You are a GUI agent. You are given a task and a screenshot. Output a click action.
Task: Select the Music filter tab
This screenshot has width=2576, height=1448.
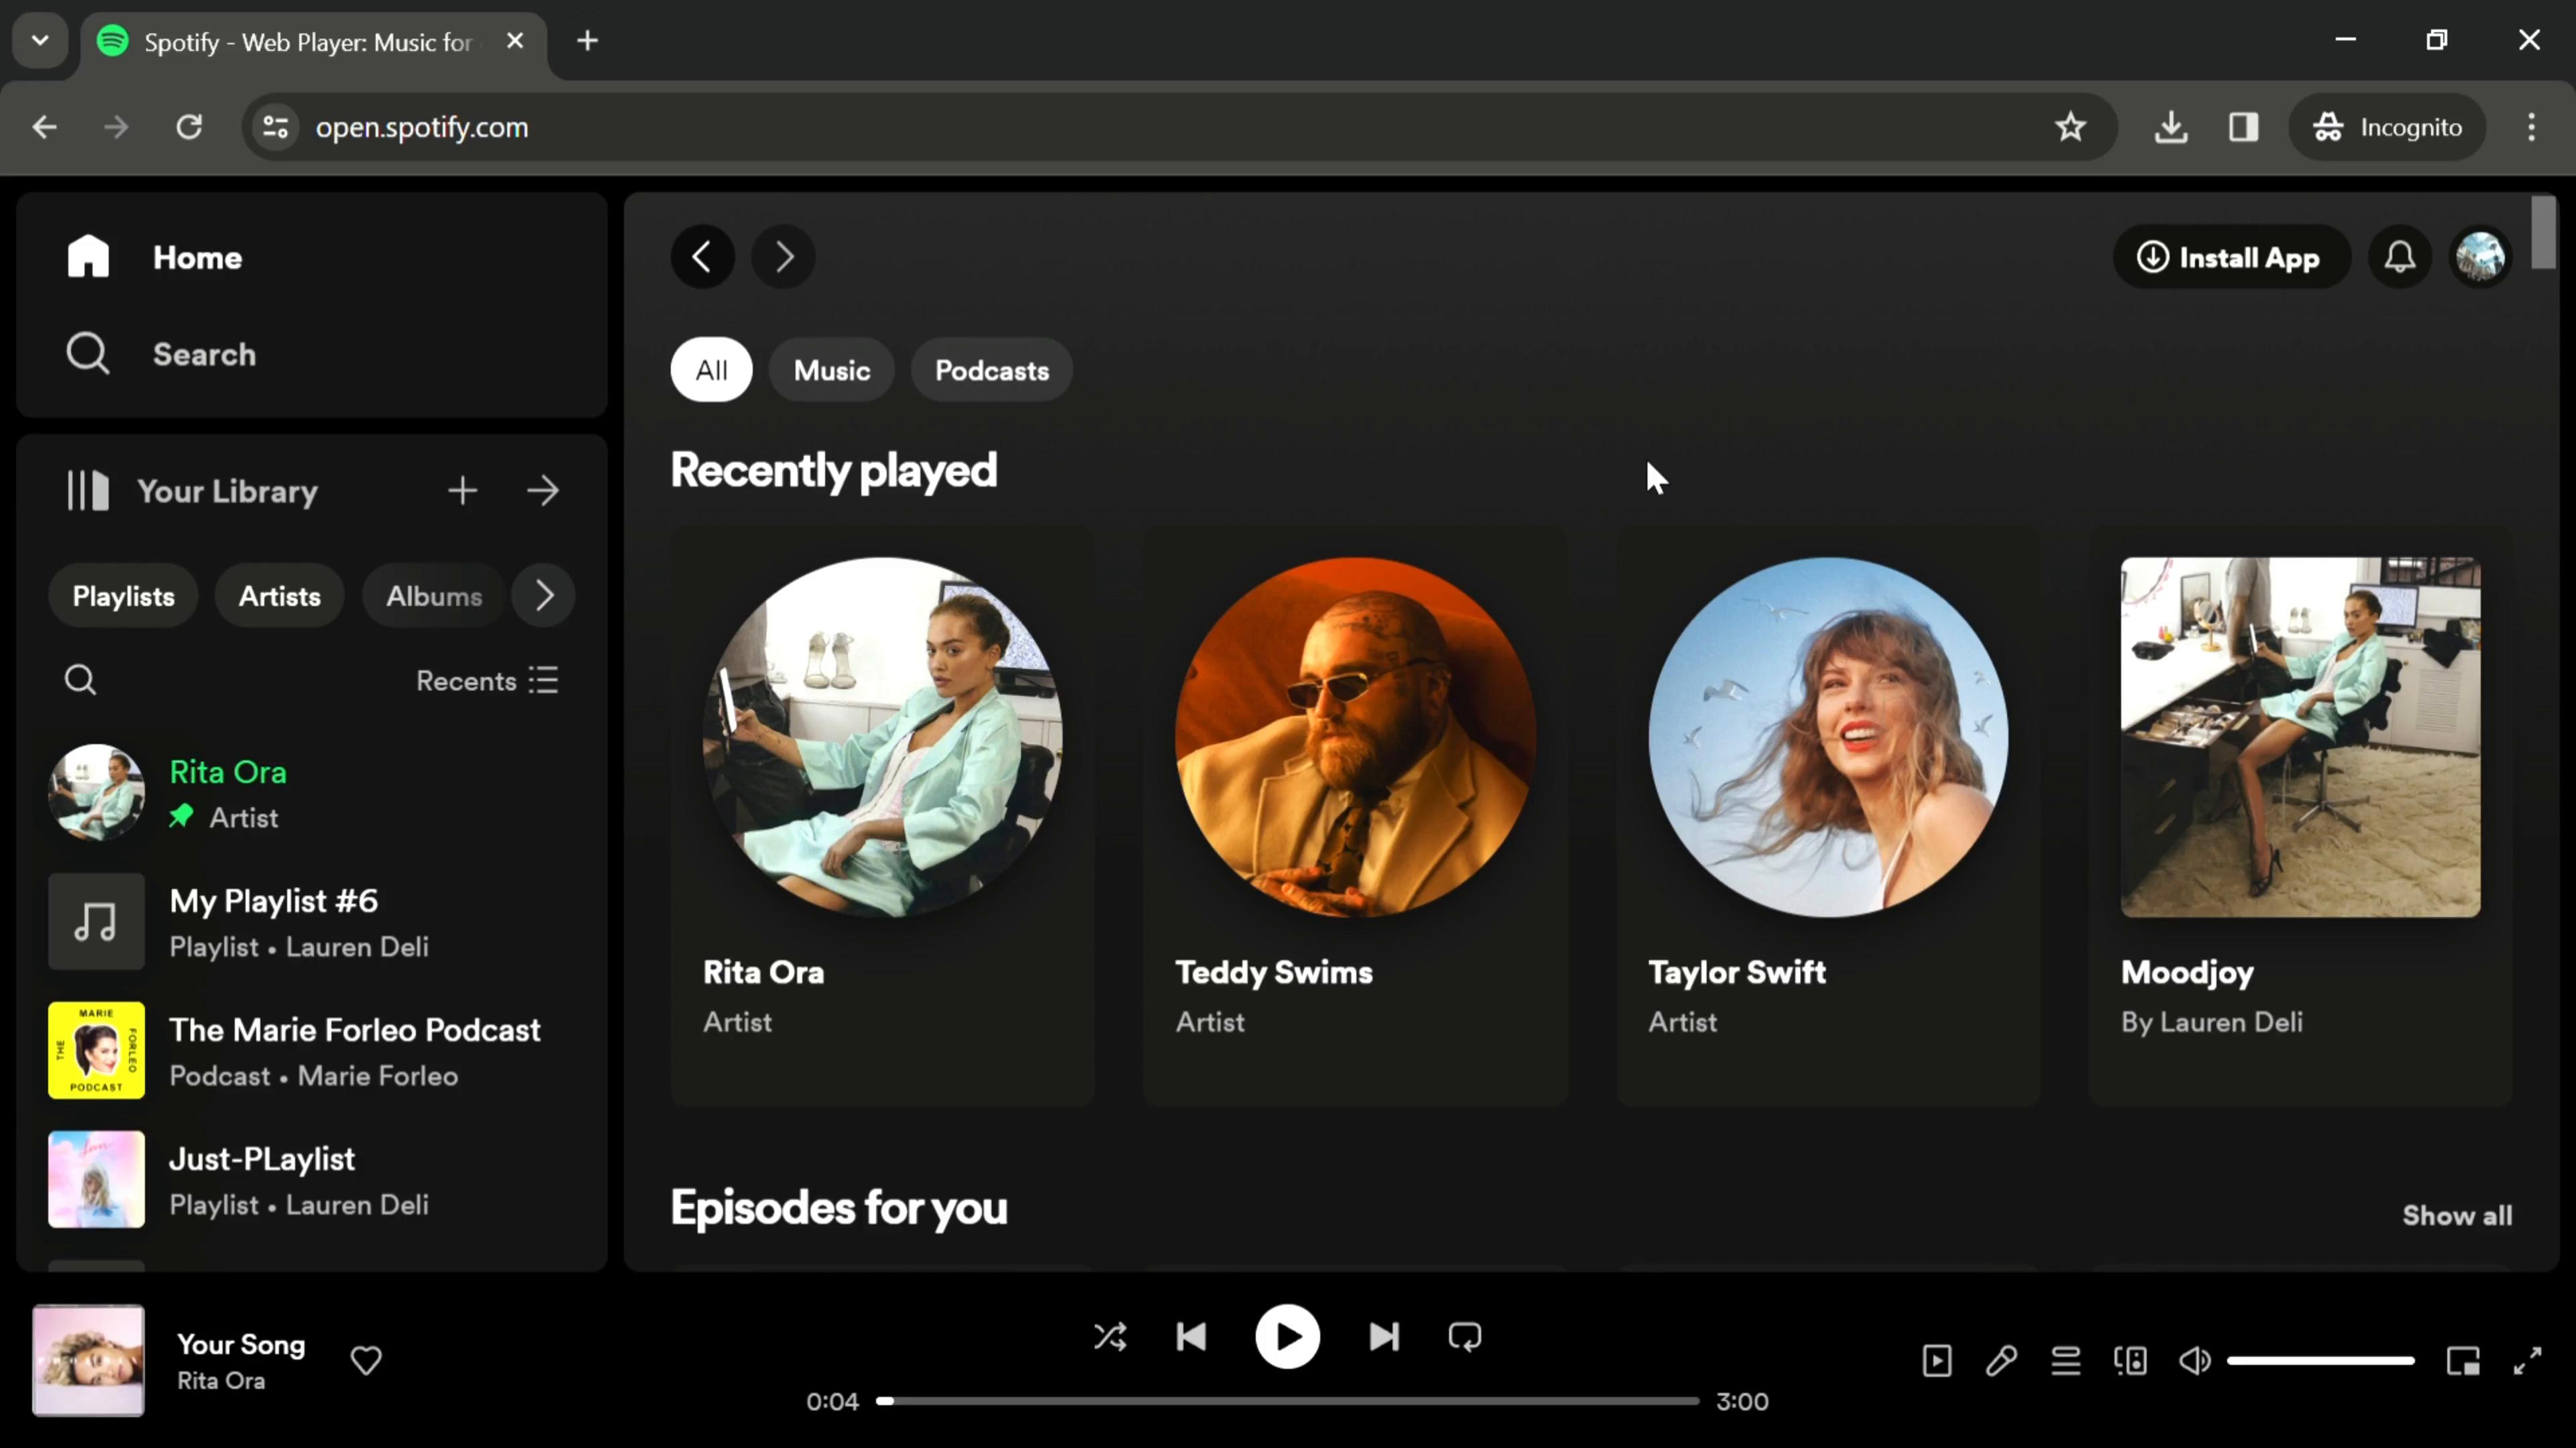[x=833, y=369]
